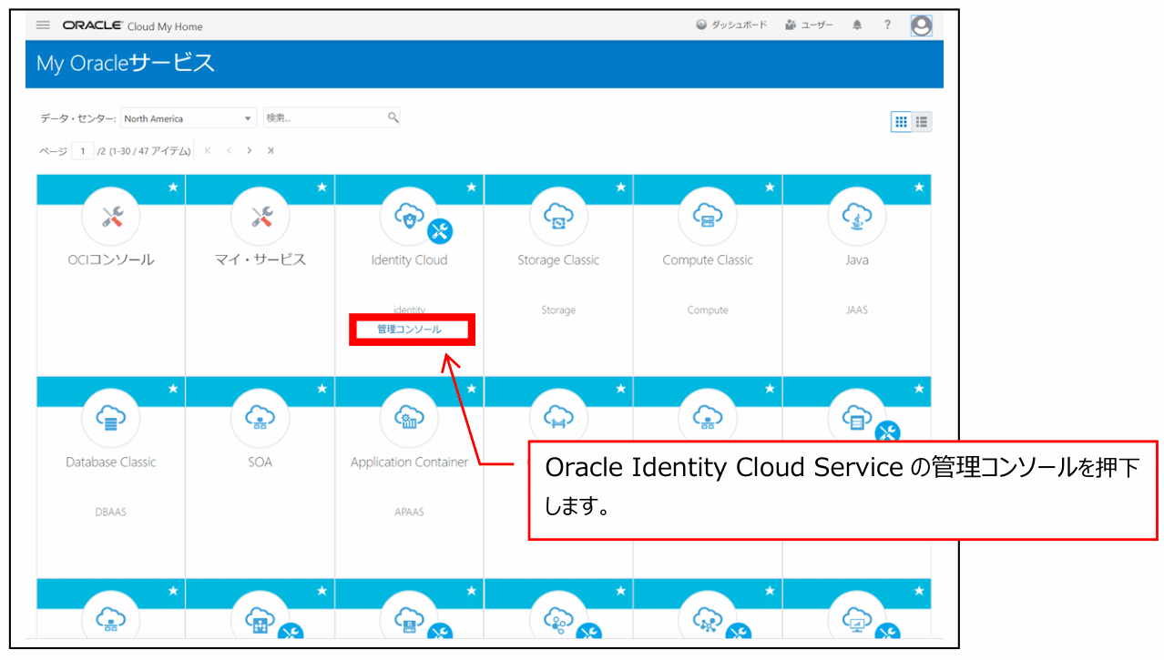Open the ダッシュボード link
The width and height of the screenshot is (1164, 660).
tap(731, 25)
